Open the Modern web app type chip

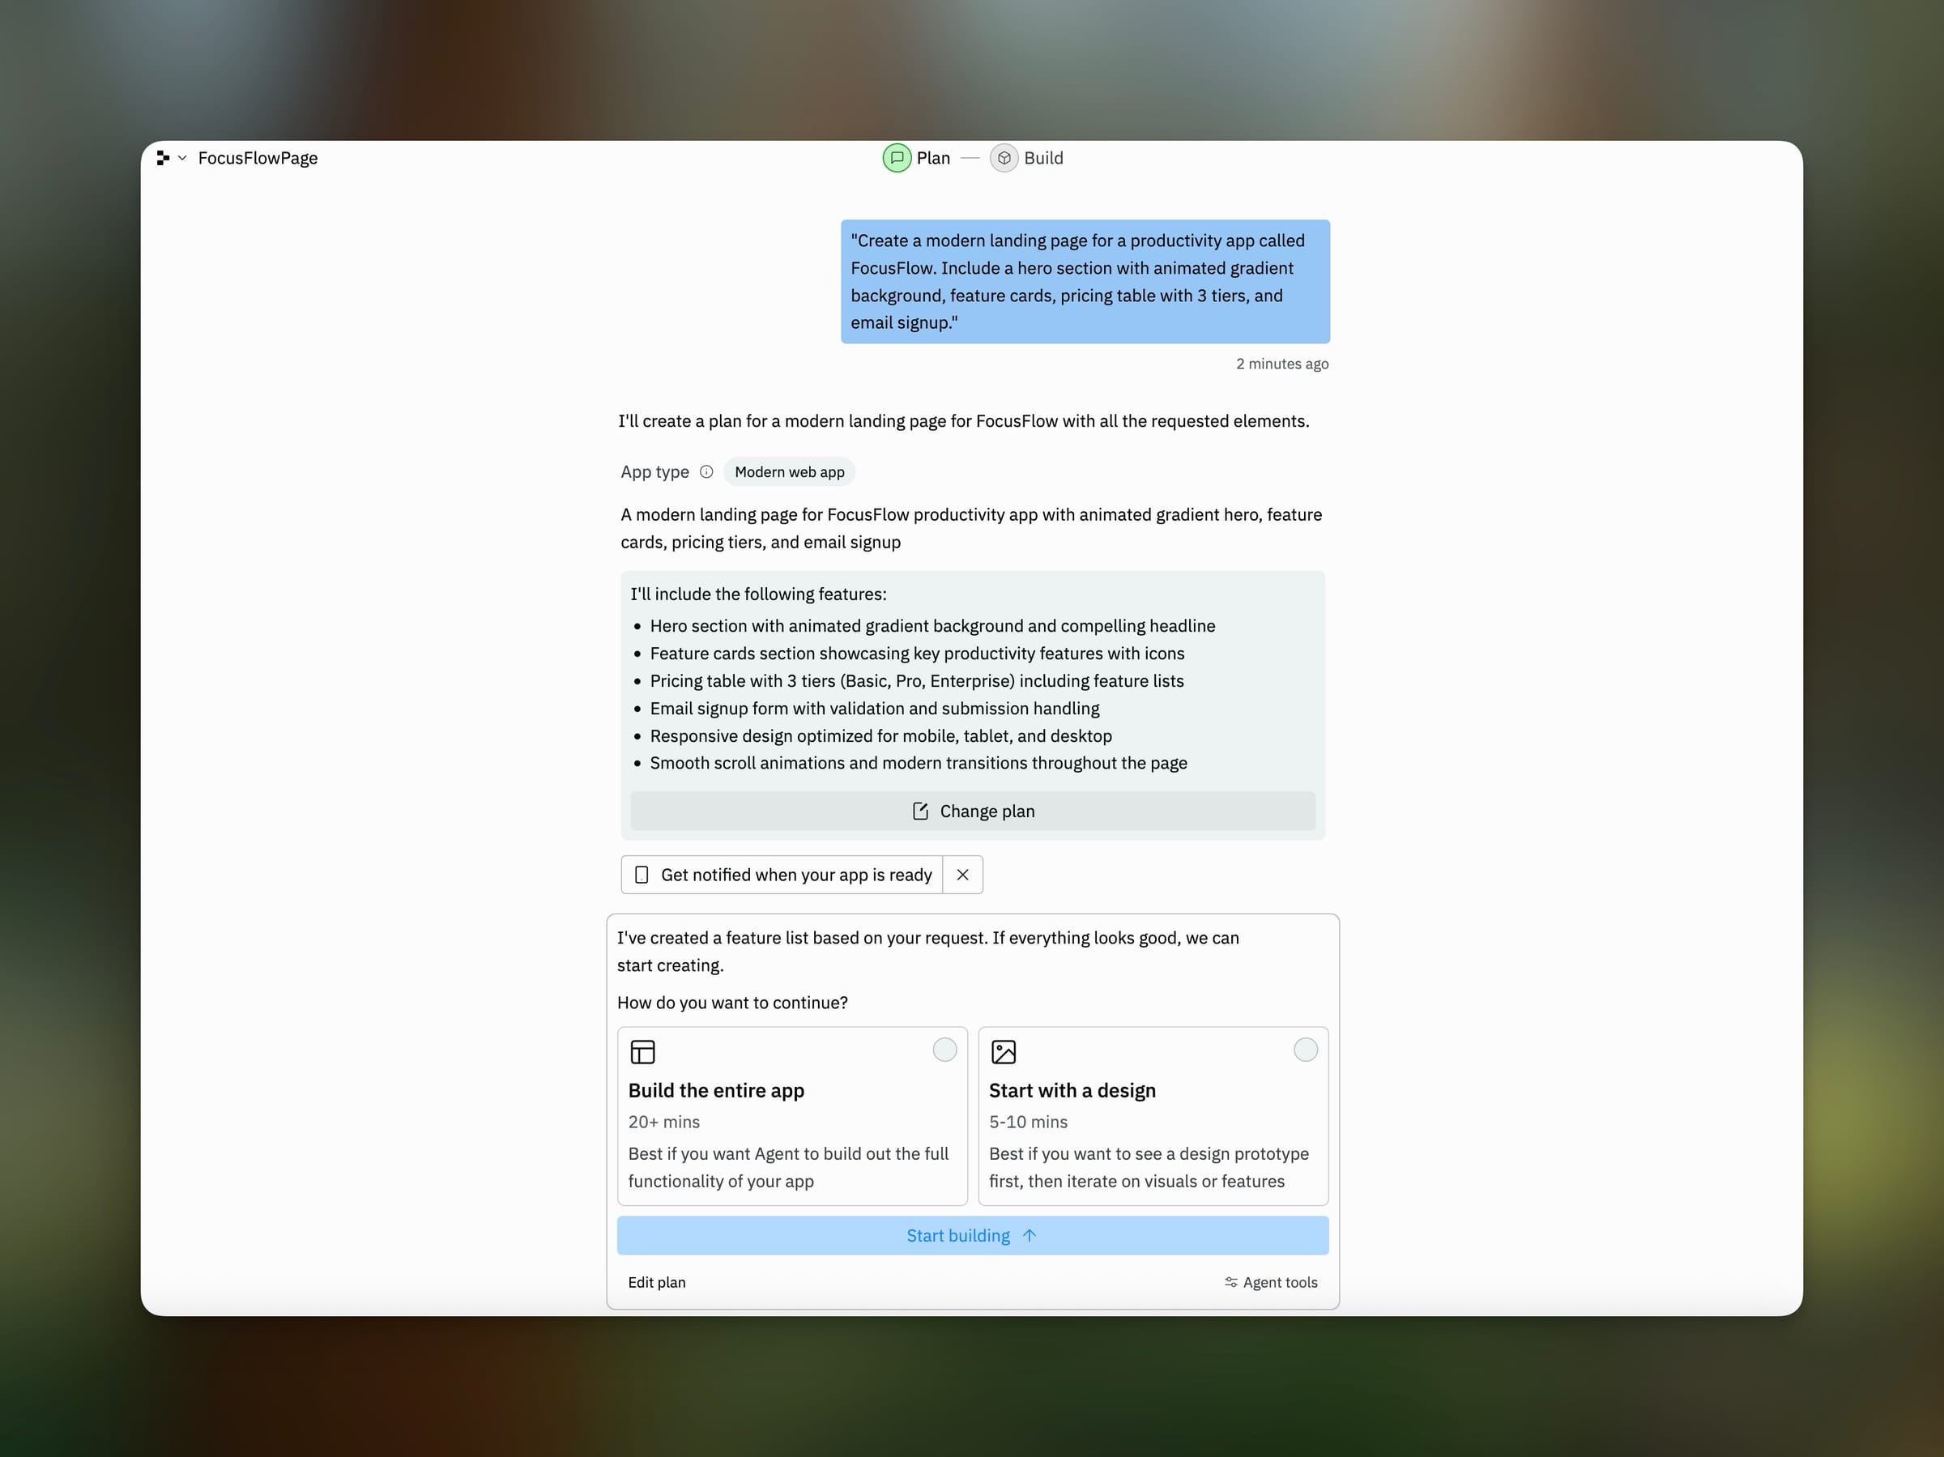click(789, 472)
